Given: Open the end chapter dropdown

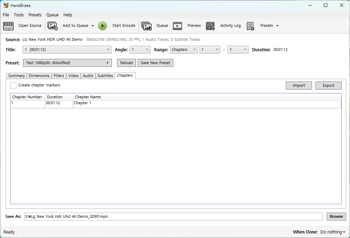Looking at the screenshot, I should [238, 49].
